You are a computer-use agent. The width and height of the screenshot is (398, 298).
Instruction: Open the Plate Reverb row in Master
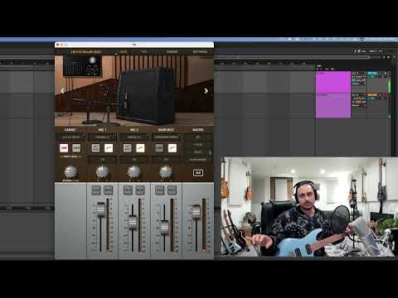pos(198,160)
